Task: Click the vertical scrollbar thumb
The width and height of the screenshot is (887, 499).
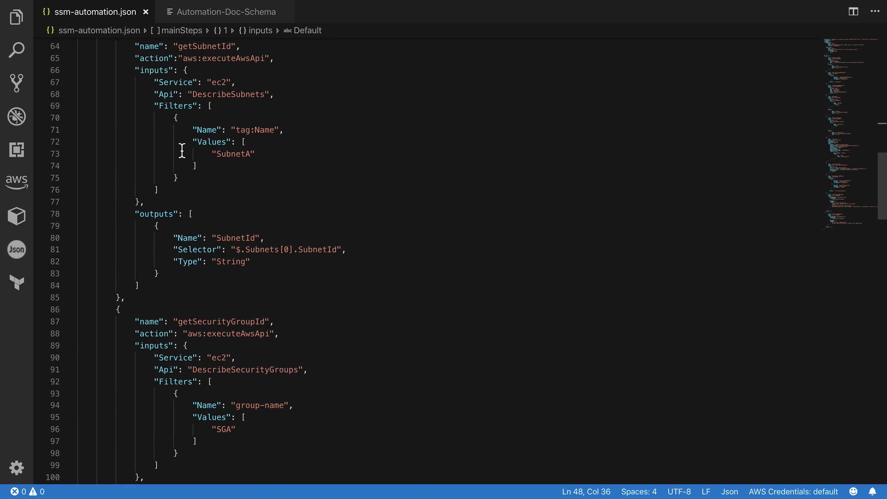Action: [x=882, y=185]
